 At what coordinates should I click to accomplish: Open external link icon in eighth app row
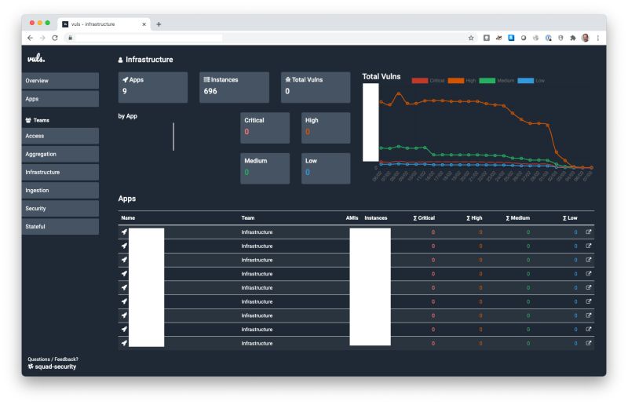[588, 330]
